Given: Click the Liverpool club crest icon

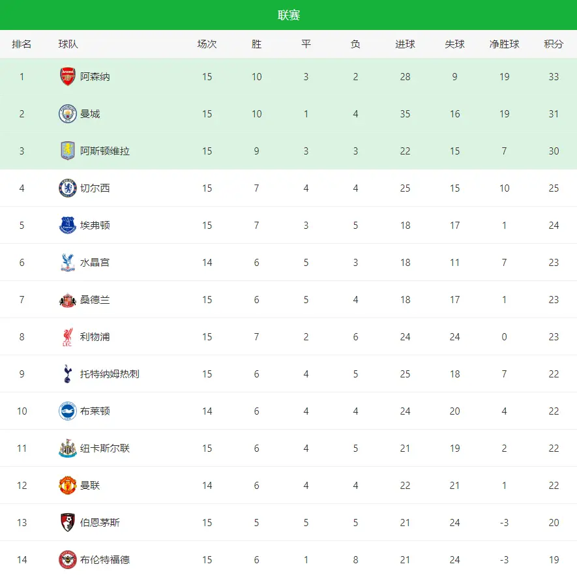Looking at the screenshot, I should (x=68, y=337).
